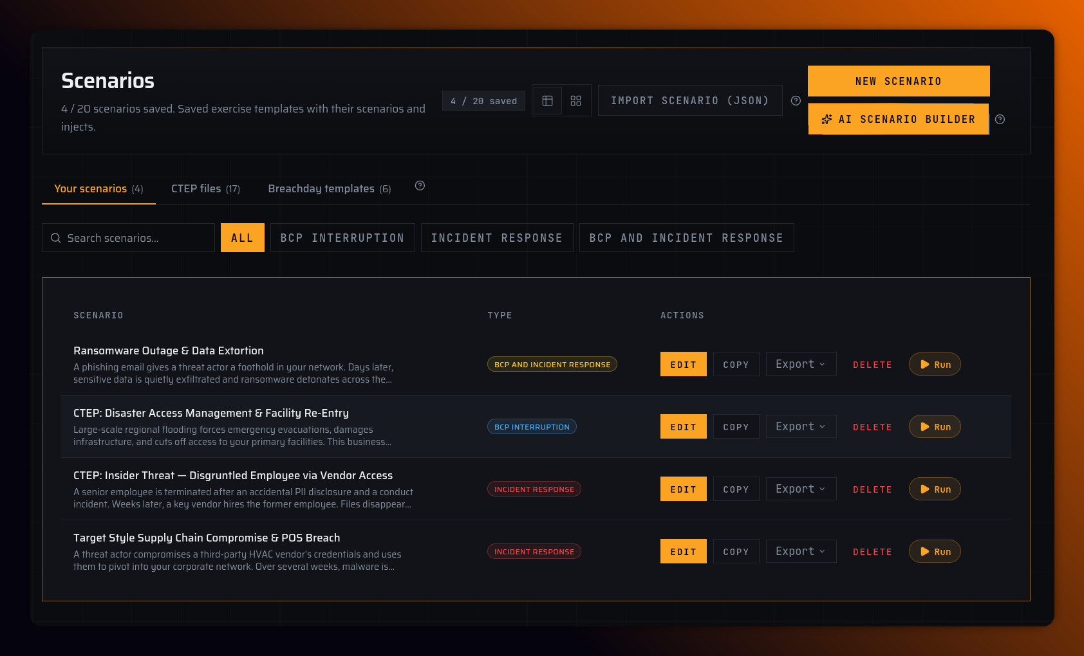Open CTEP: Insider Threat scenario title

233,475
